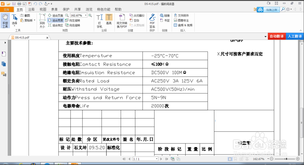Open PDF Sign (PDF签名) tool
Viewport: 304px width, 165px height.
click(152, 21)
